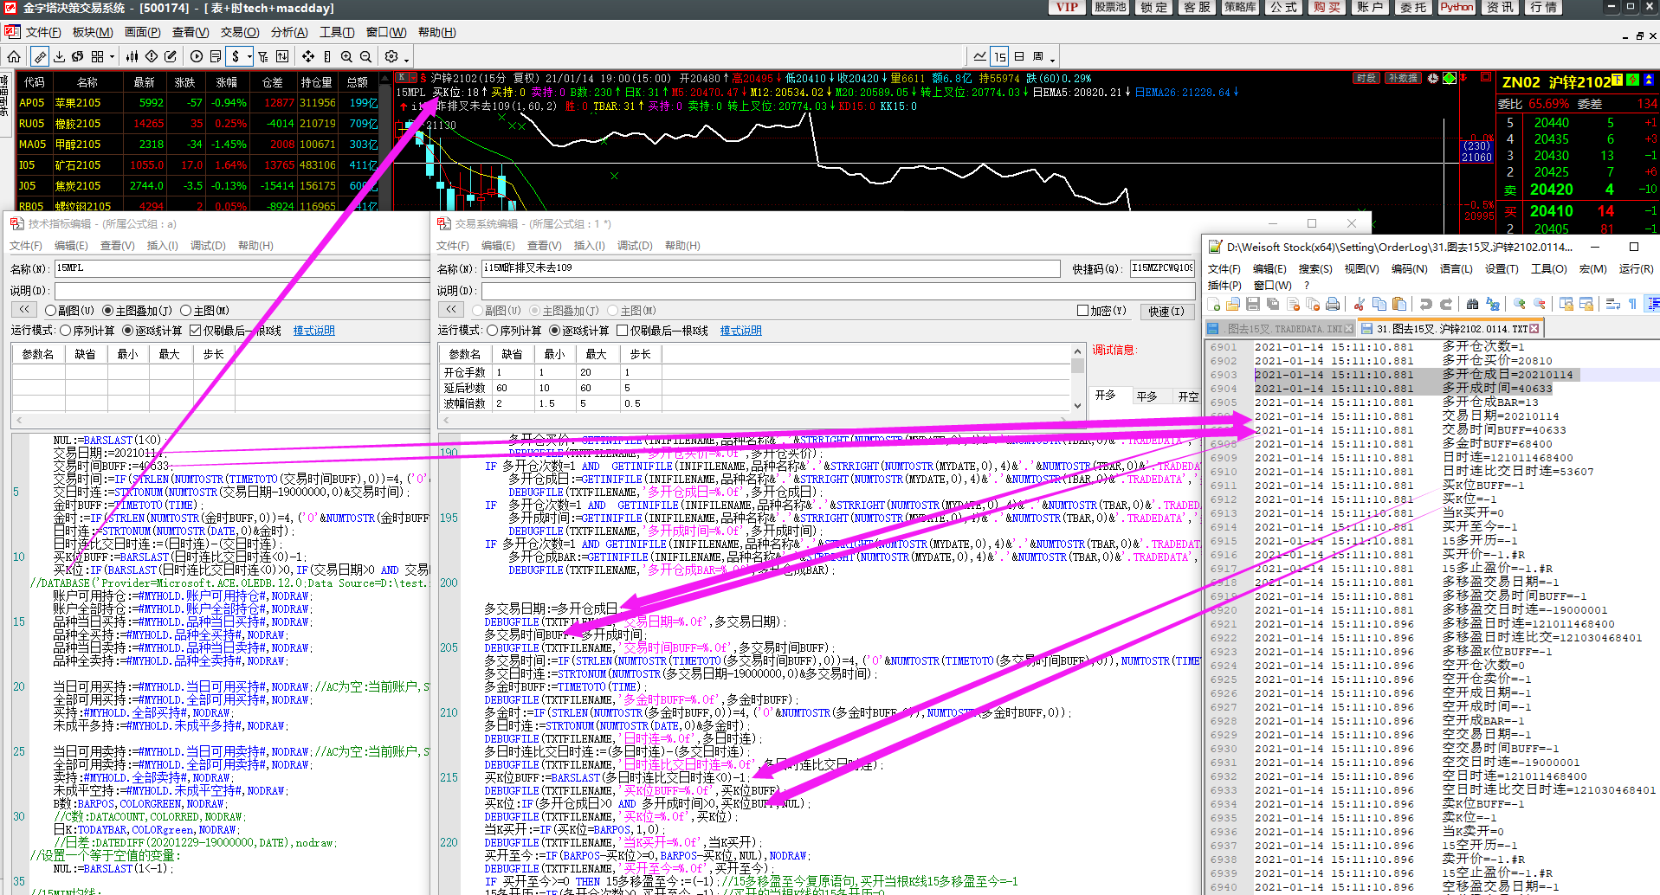Click the download data icon
This screenshot has height=895, width=1660.
tap(59, 56)
